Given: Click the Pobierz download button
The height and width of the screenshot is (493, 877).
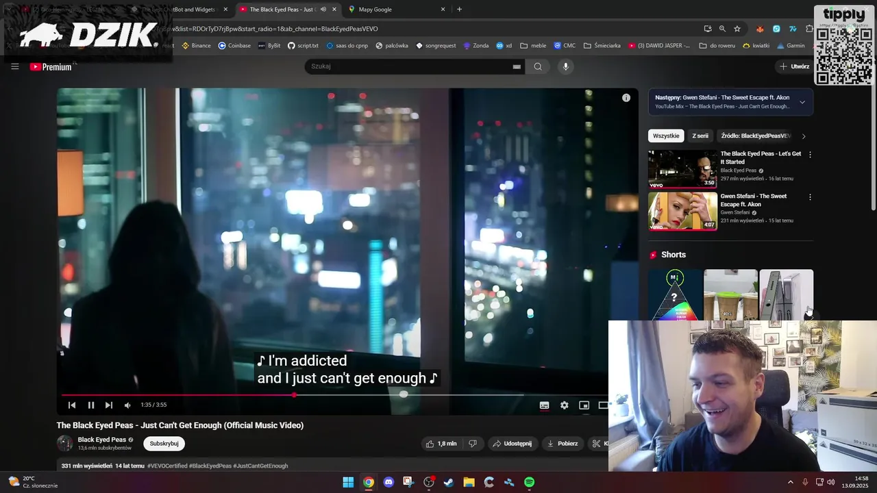Looking at the screenshot, I should coord(563,444).
